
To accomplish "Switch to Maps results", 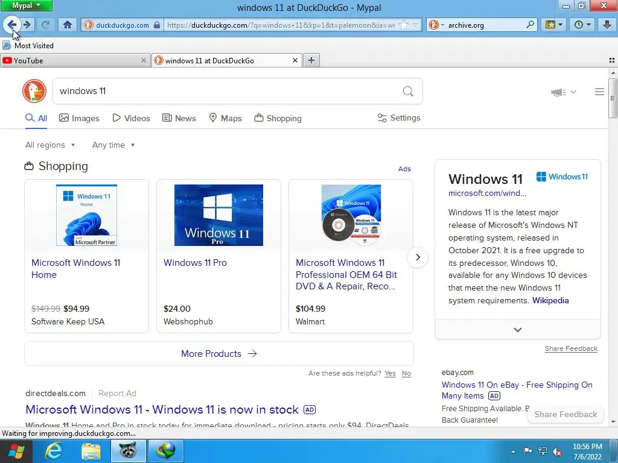I will (x=225, y=118).
